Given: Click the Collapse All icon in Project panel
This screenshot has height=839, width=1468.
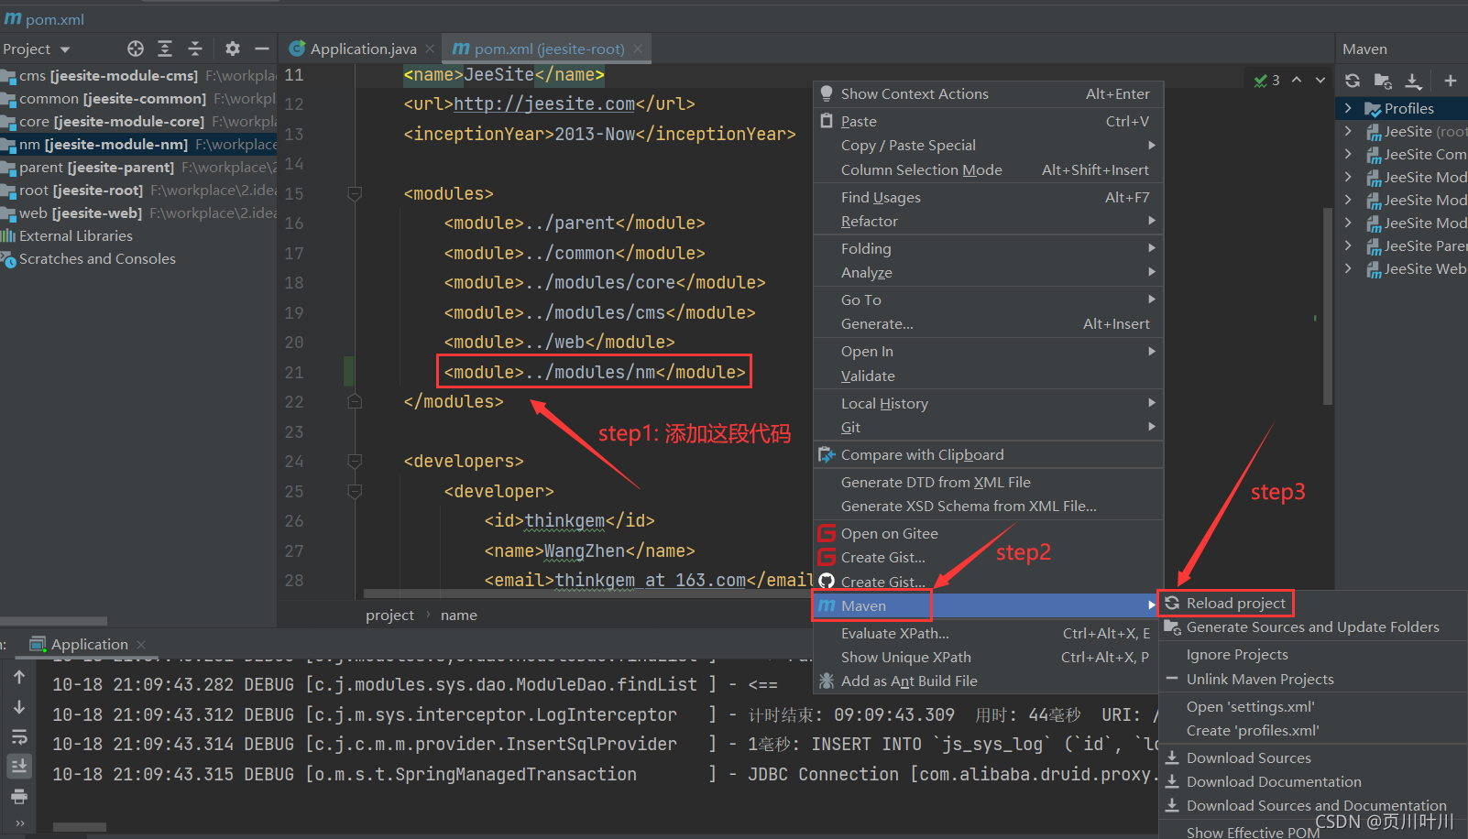Looking at the screenshot, I should tap(194, 49).
